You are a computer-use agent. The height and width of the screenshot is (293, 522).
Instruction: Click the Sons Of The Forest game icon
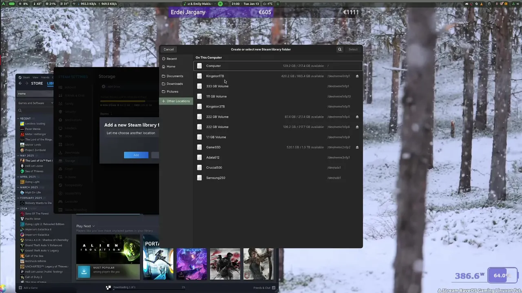point(22,214)
